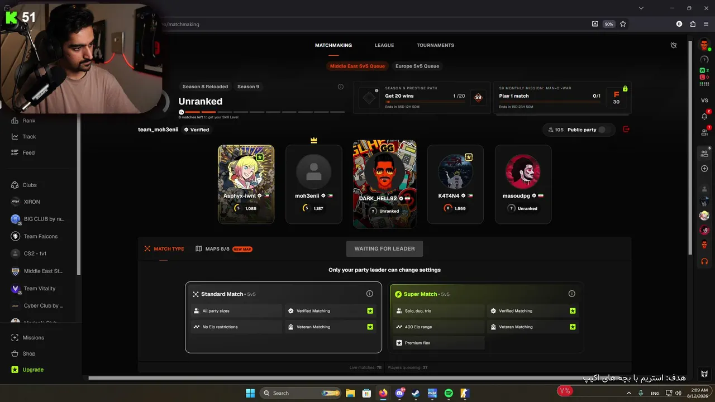Open Asphyx-iwnl player card

(x=246, y=184)
